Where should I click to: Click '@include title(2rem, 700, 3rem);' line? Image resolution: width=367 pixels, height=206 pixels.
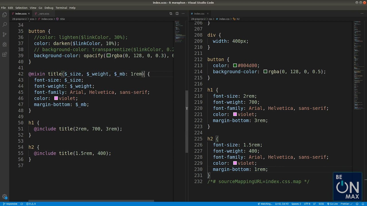coord(78,129)
